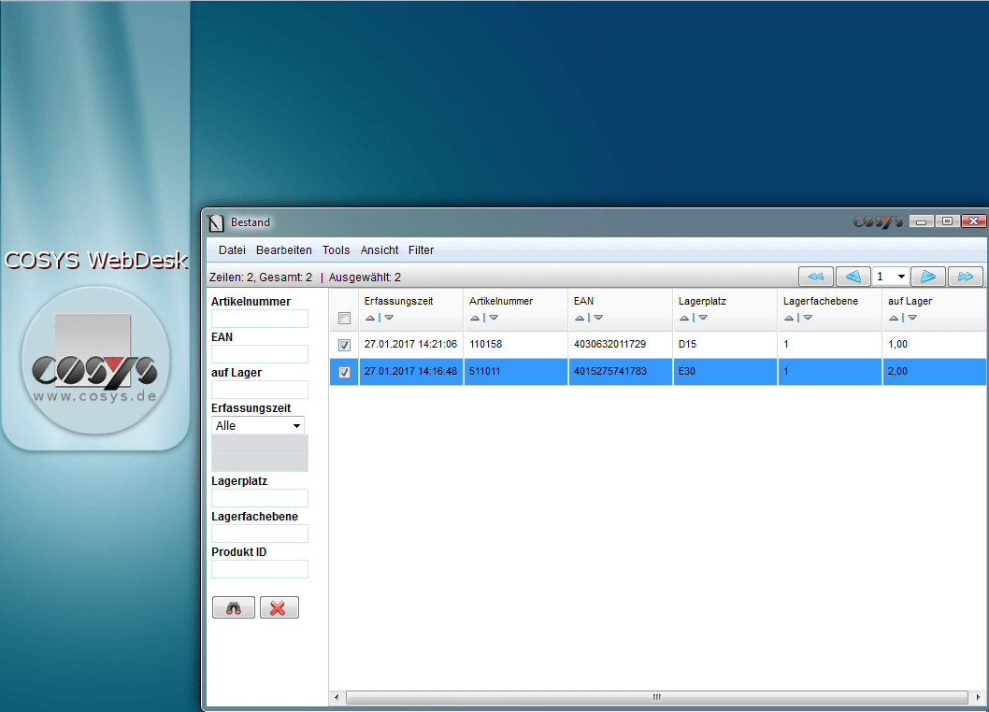Click the Bestand window title icon
The image size is (989, 712).
click(x=216, y=222)
